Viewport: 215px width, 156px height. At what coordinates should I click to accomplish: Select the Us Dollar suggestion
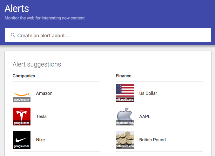pos(148,93)
